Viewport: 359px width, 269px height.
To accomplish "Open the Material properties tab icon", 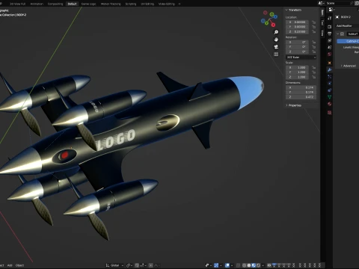I will (330, 104).
